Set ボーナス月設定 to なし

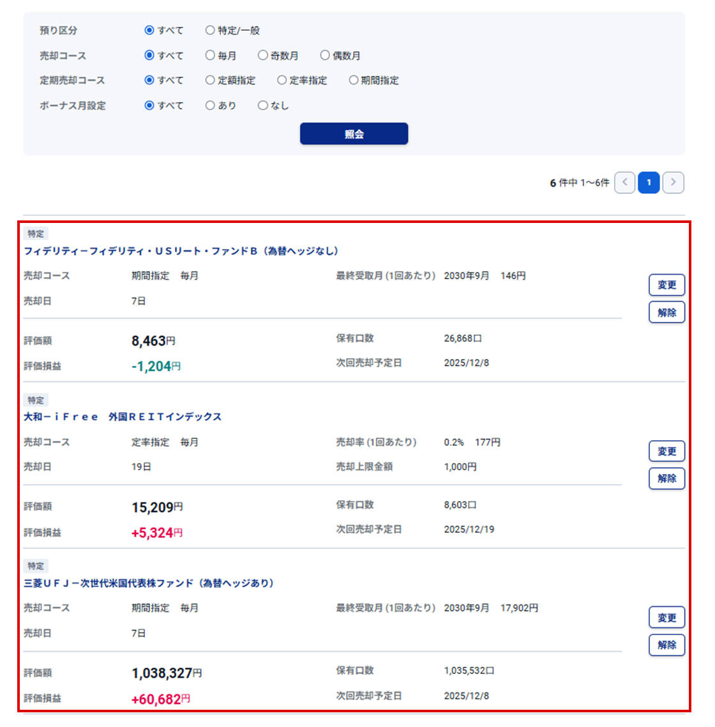[262, 105]
